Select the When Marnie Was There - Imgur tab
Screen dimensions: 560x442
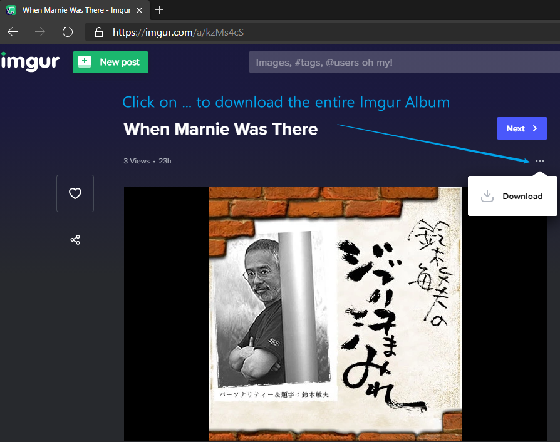(75, 10)
